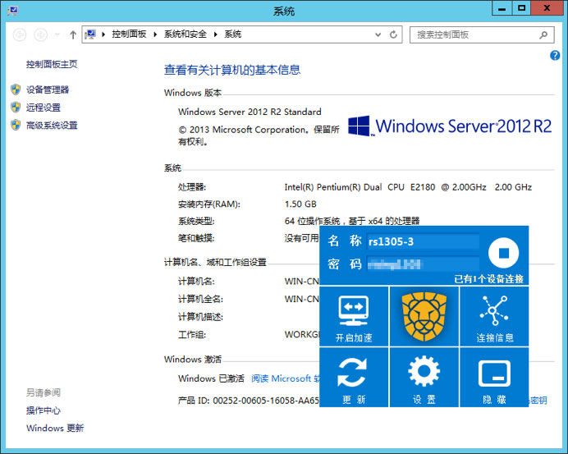This screenshot has height=454, width=568.
Task: Click the 隐藏 hide tile
Action: point(494,378)
